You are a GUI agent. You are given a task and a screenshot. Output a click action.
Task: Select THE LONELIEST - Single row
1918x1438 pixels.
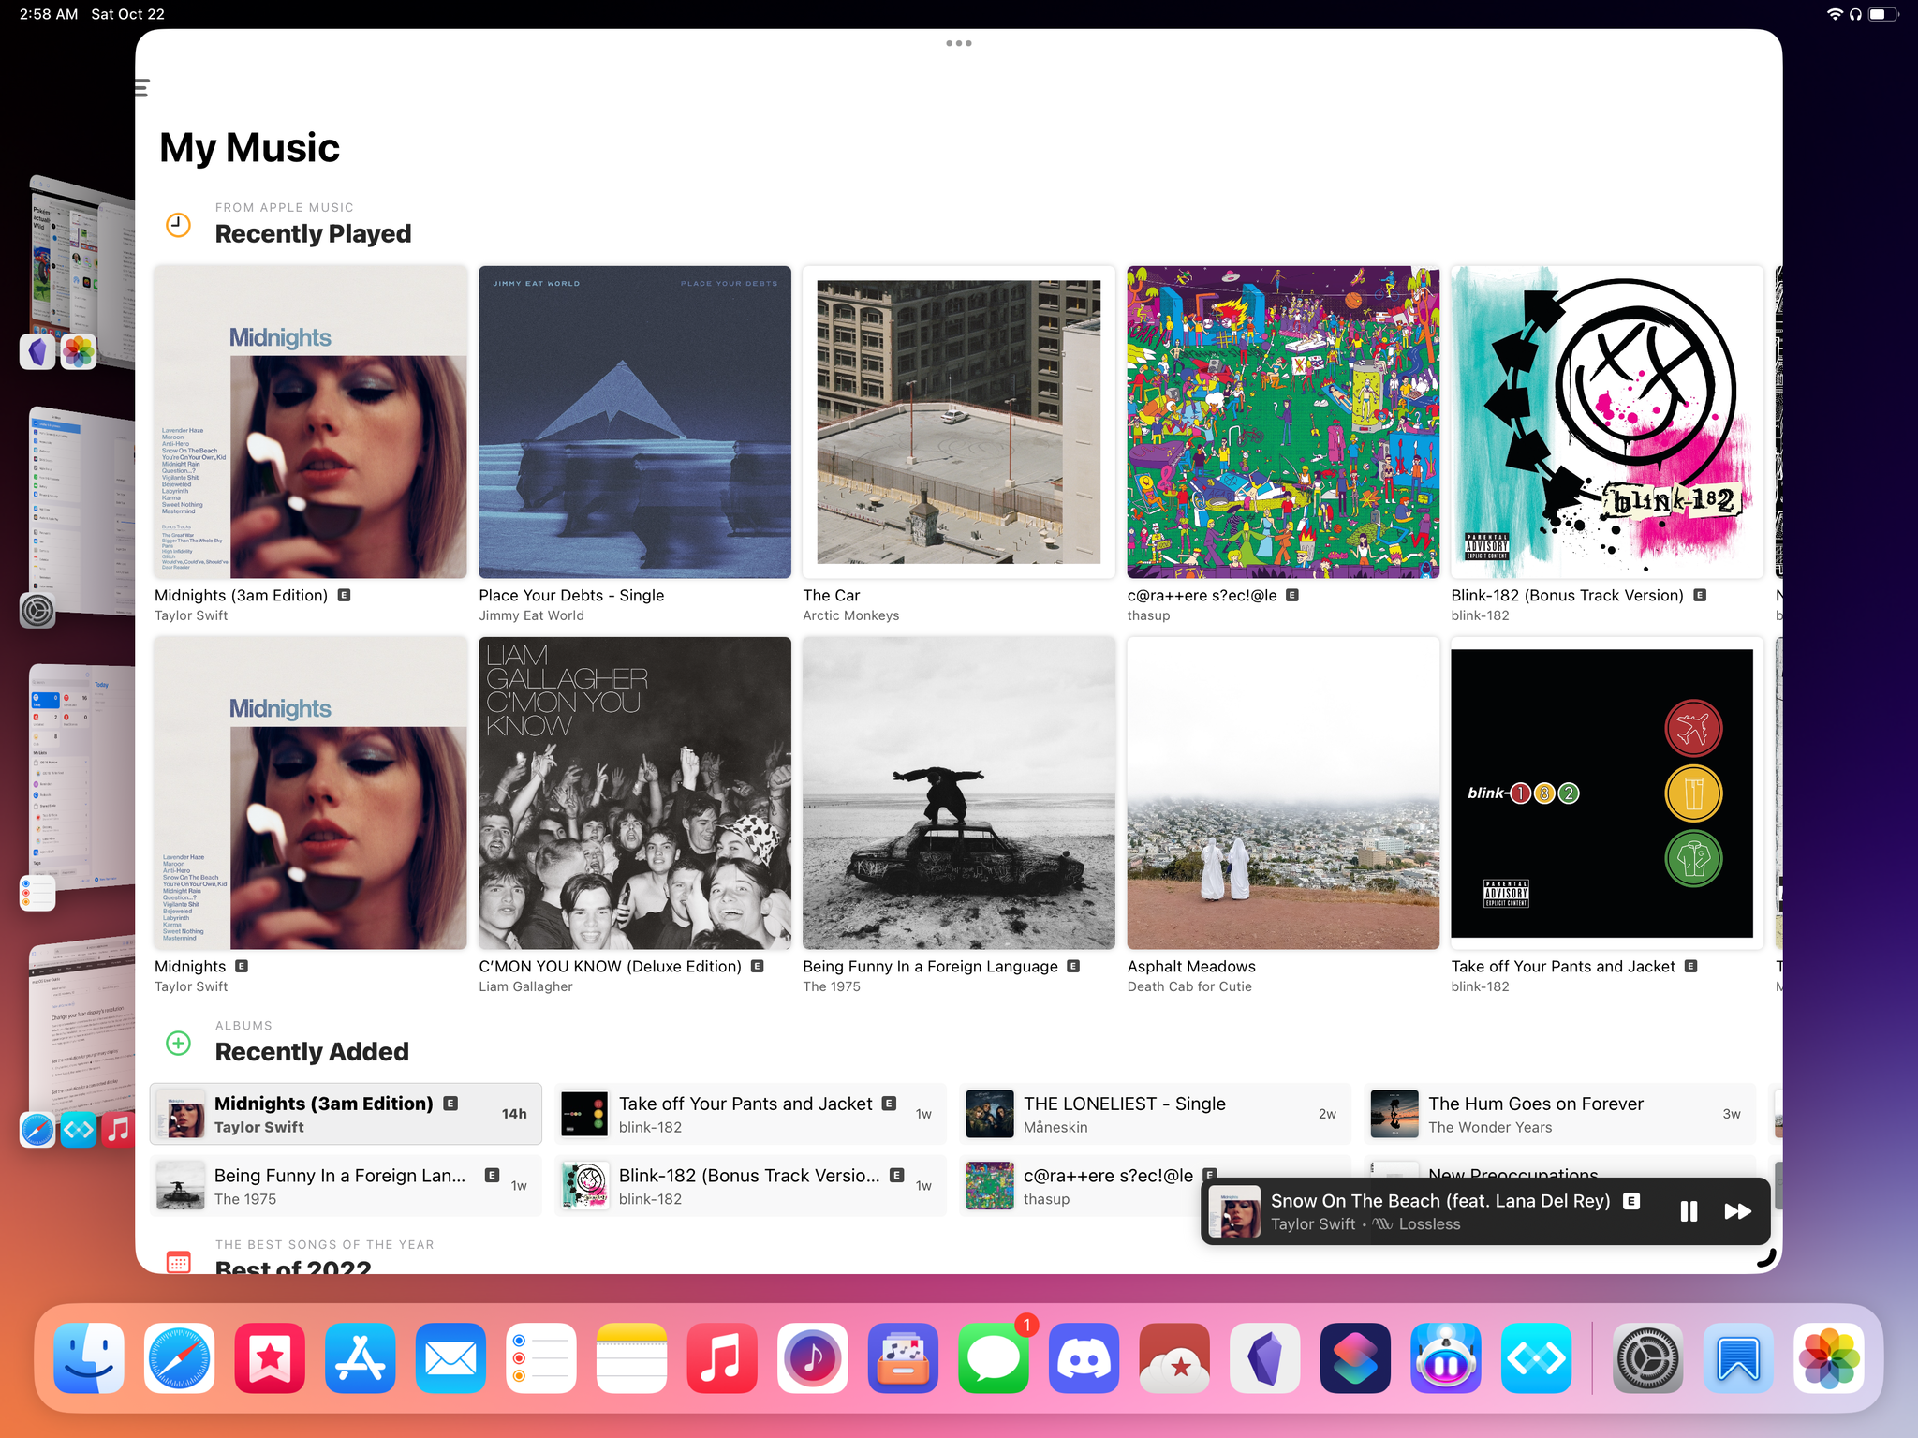pyautogui.click(x=1155, y=1114)
